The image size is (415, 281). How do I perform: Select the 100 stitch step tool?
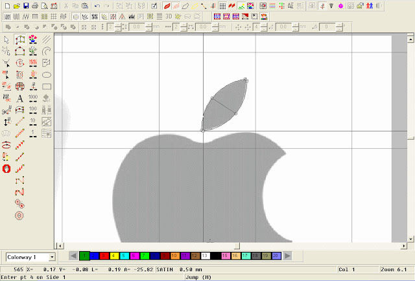(x=33, y=110)
